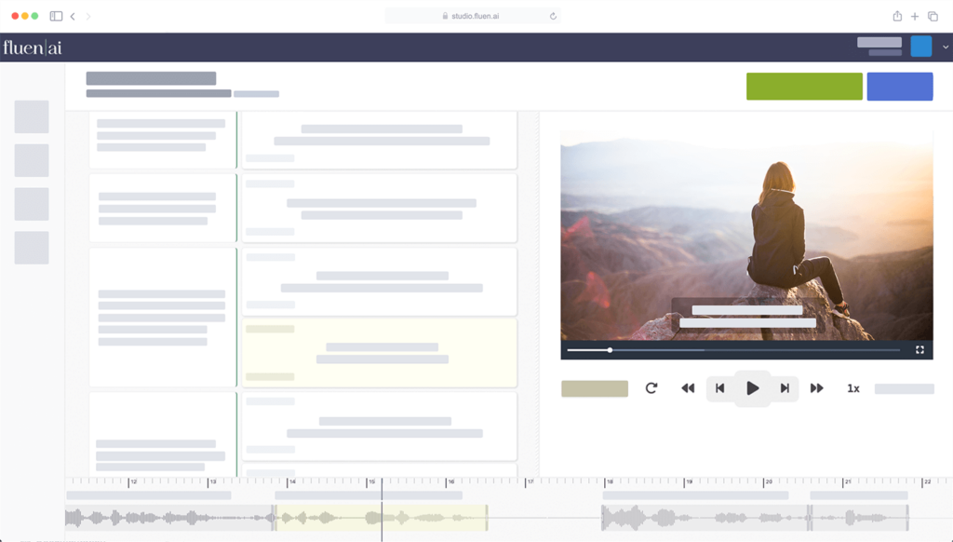The width and height of the screenshot is (953, 542).
Task: Click the rewind double-arrow icon
Action: pos(688,388)
